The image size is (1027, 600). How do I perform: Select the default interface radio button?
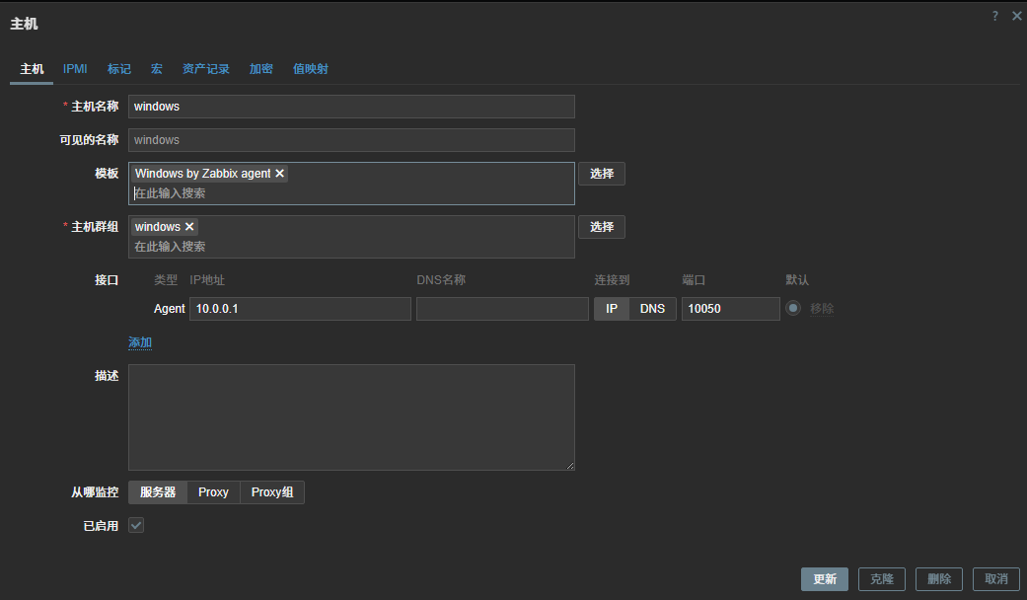(x=793, y=309)
